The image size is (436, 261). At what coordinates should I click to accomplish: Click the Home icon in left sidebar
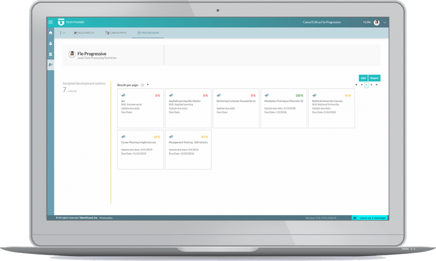(x=51, y=33)
